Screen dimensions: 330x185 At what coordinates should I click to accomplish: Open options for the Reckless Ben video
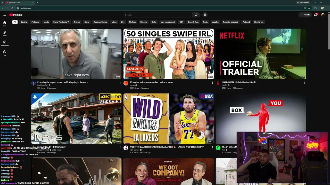(120, 83)
